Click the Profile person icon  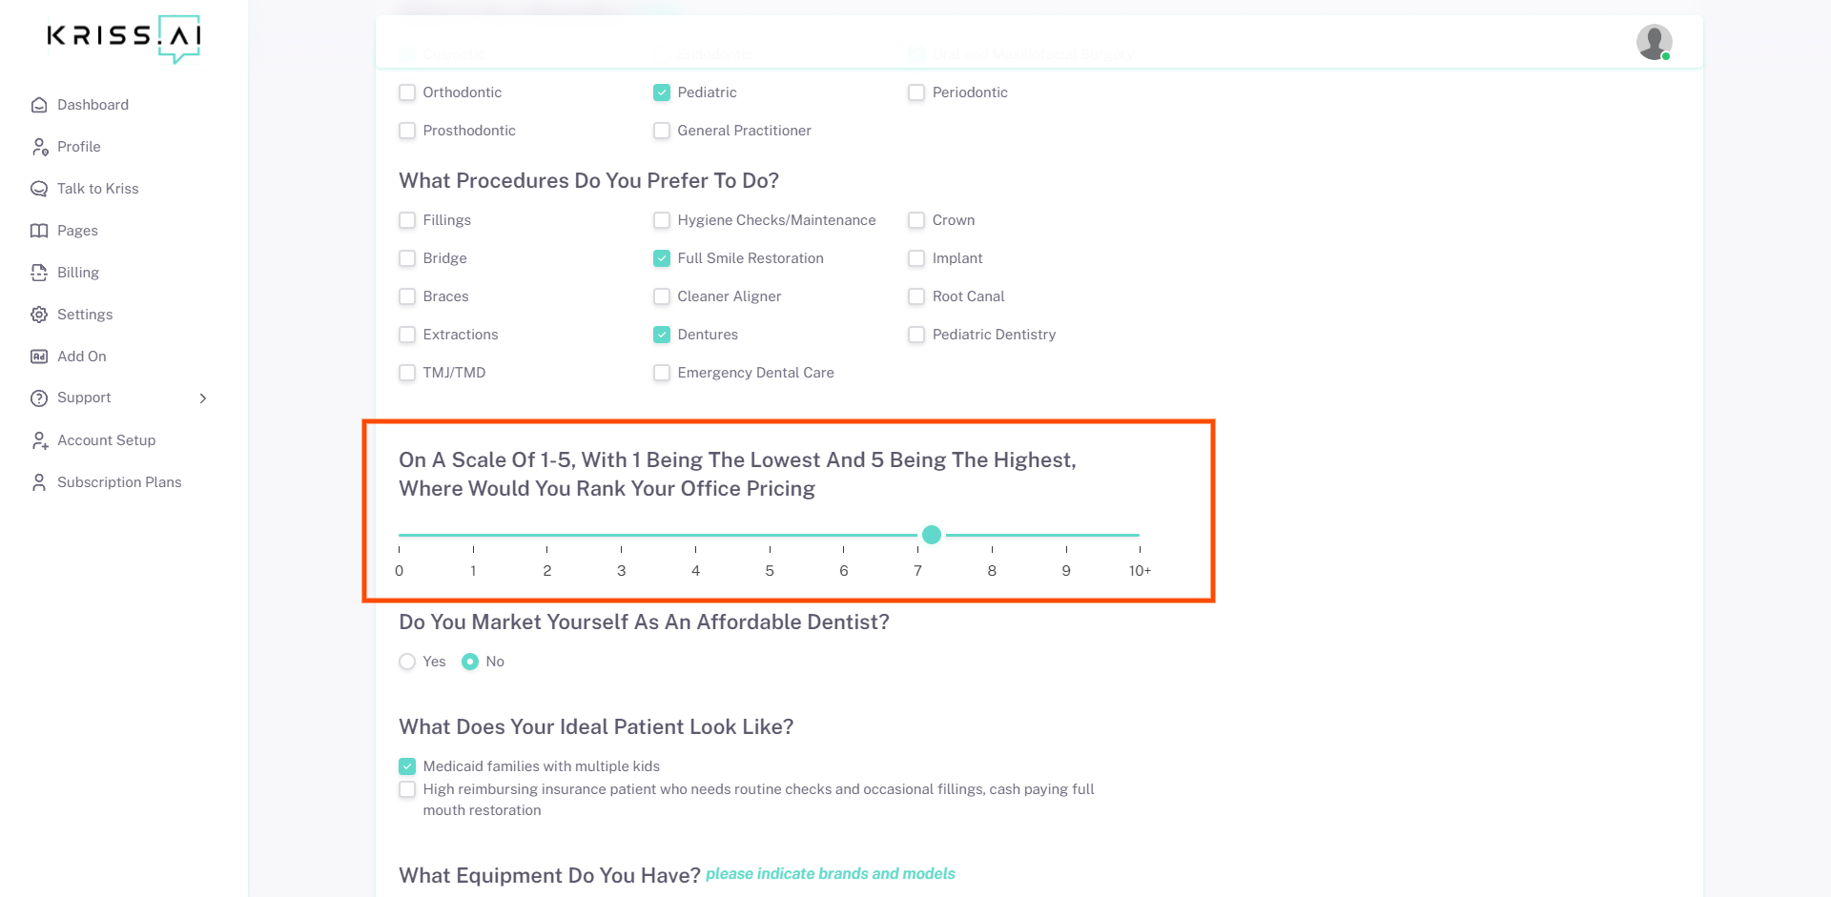tap(39, 147)
